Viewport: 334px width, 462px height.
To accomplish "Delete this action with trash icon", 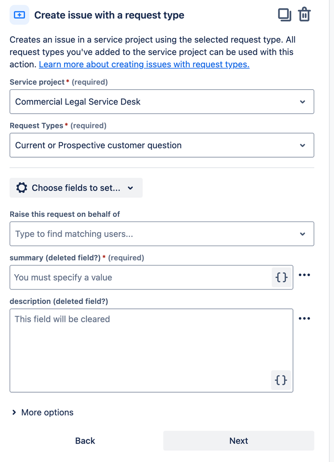I will click(x=304, y=15).
